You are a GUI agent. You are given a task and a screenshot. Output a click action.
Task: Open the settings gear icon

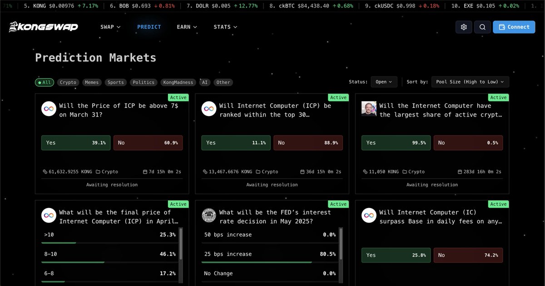(464, 27)
